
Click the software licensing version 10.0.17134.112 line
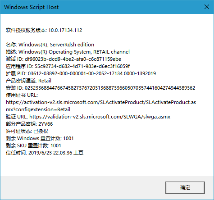tap(44, 30)
